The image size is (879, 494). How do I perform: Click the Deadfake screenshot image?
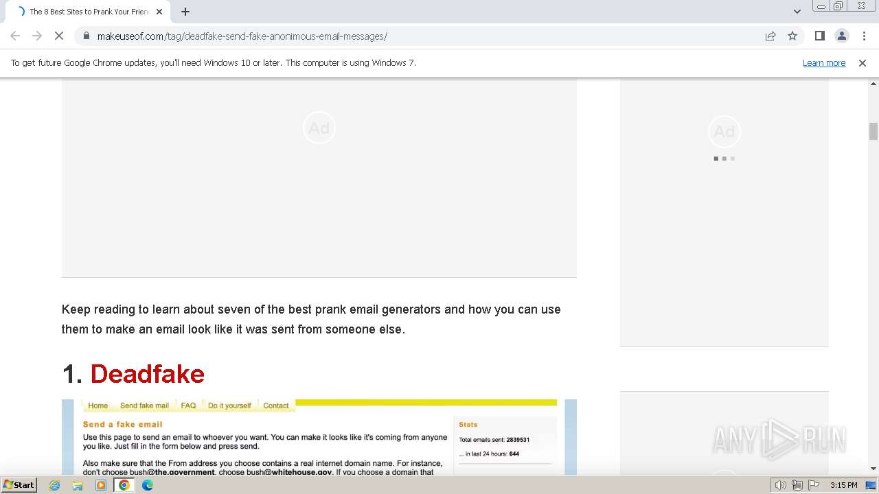pos(319,437)
